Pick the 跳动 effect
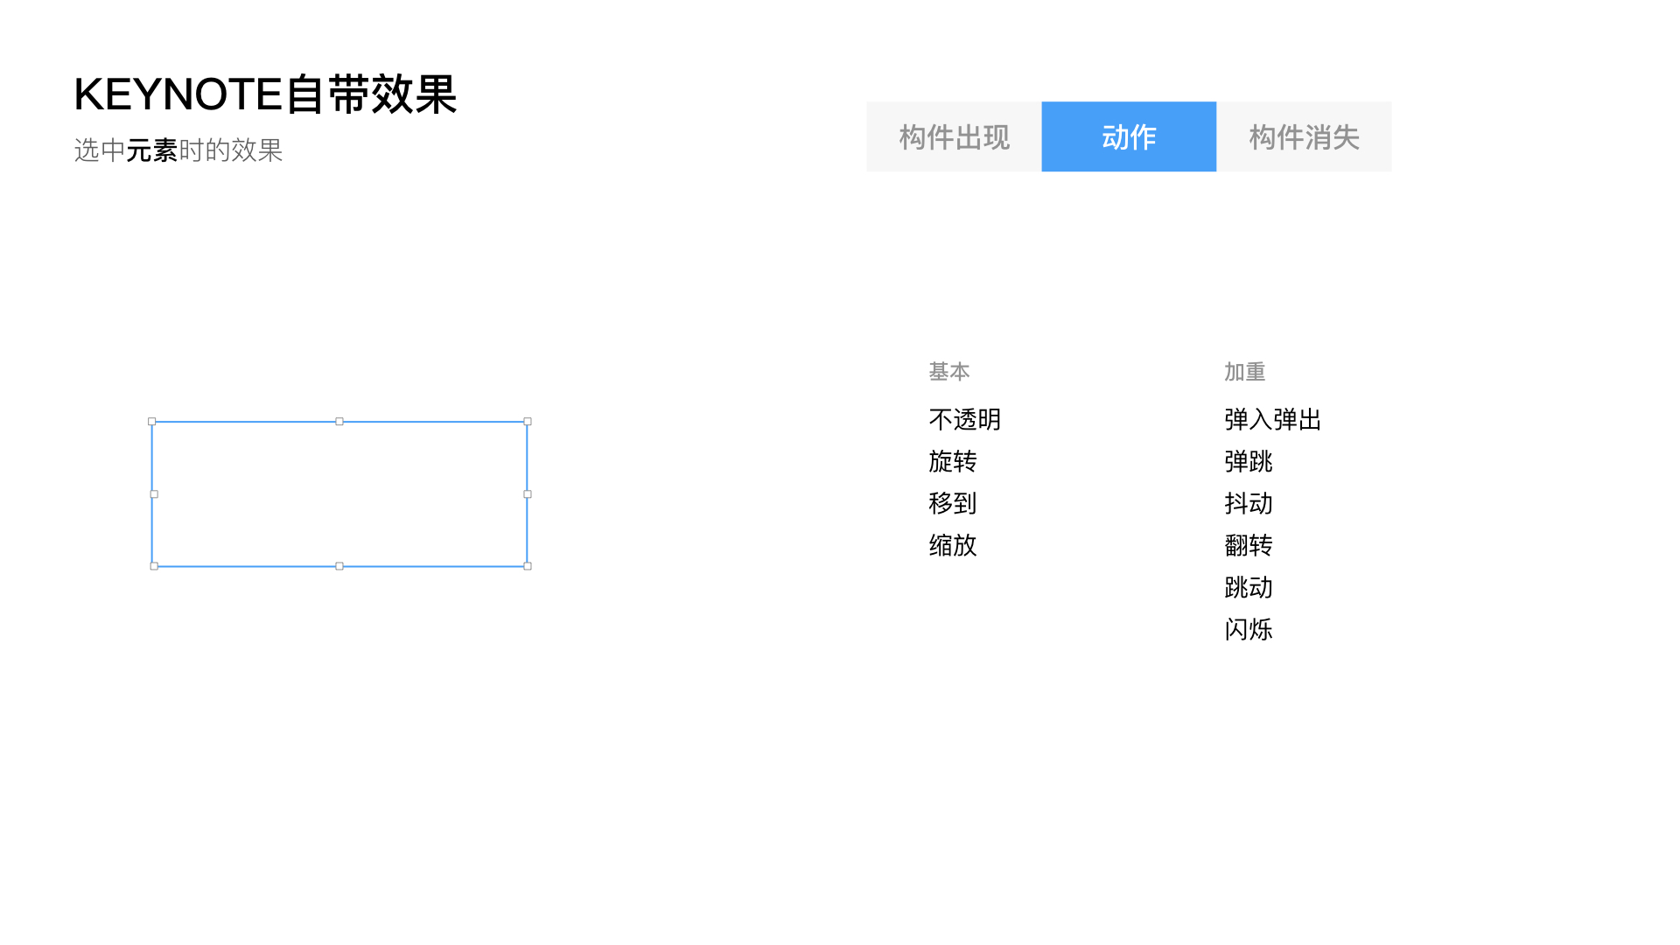 point(1248,588)
